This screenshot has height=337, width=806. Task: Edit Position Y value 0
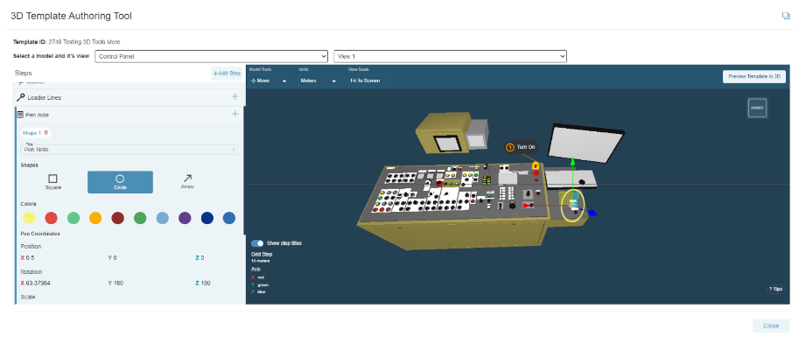tap(116, 257)
